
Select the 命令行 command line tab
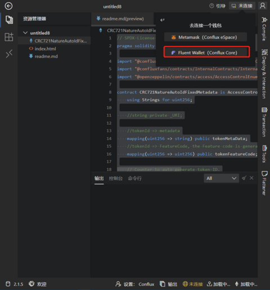134,178
